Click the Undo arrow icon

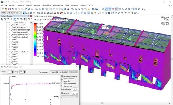(x=29, y=9)
